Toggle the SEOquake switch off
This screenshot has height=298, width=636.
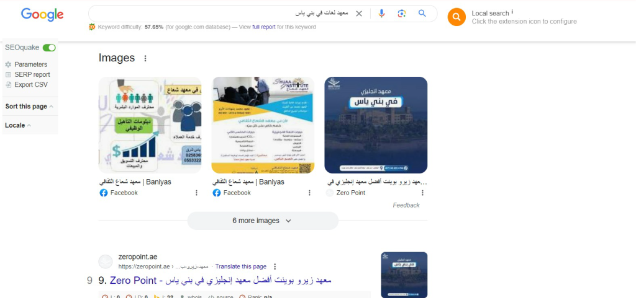pyautogui.click(x=49, y=48)
